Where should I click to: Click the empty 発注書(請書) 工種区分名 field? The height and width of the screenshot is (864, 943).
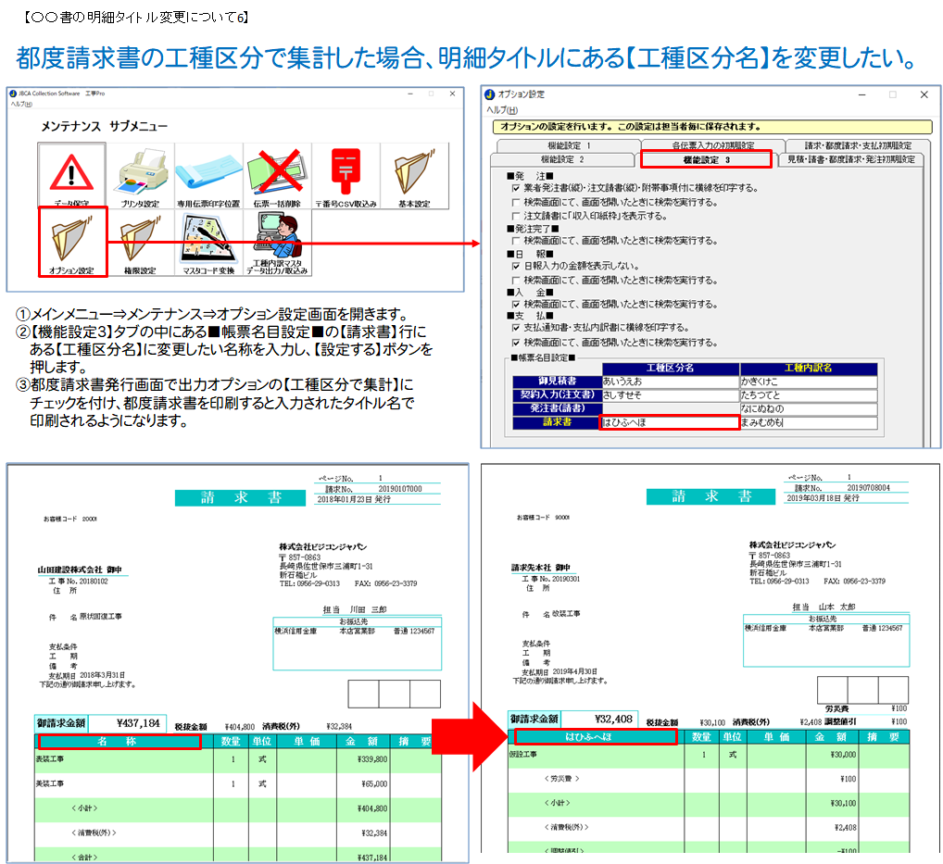(669, 408)
